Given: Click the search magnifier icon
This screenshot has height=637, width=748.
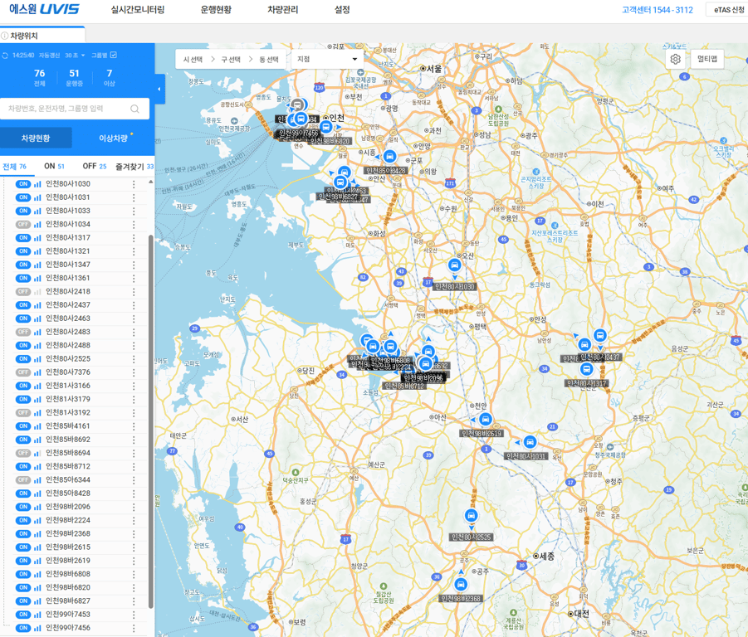Looking at the screenshot, I should (135, 109).
